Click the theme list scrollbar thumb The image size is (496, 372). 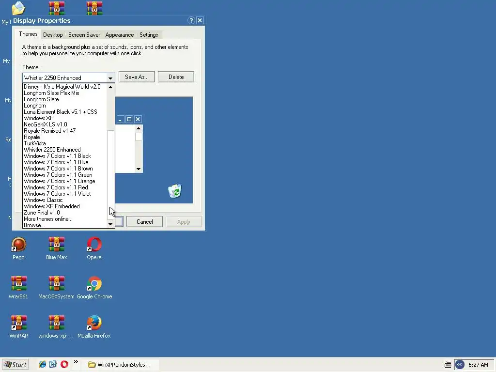110,174
